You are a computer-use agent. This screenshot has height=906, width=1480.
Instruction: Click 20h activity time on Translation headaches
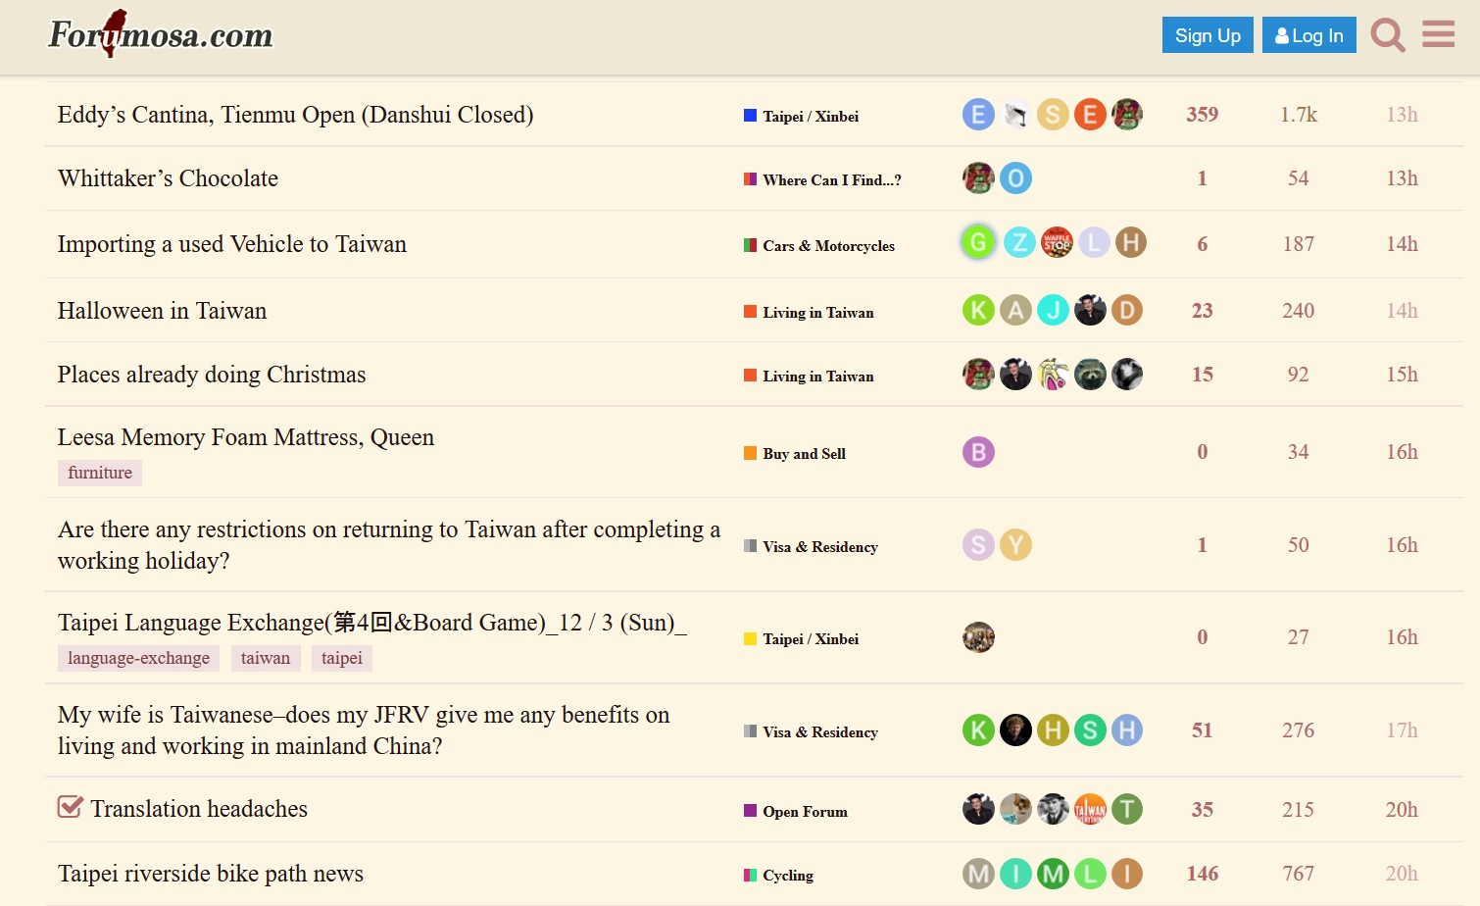point(1402,810)
